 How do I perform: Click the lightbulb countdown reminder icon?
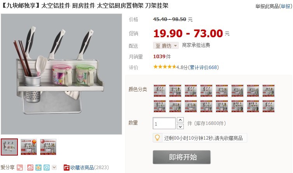[157, 138]
